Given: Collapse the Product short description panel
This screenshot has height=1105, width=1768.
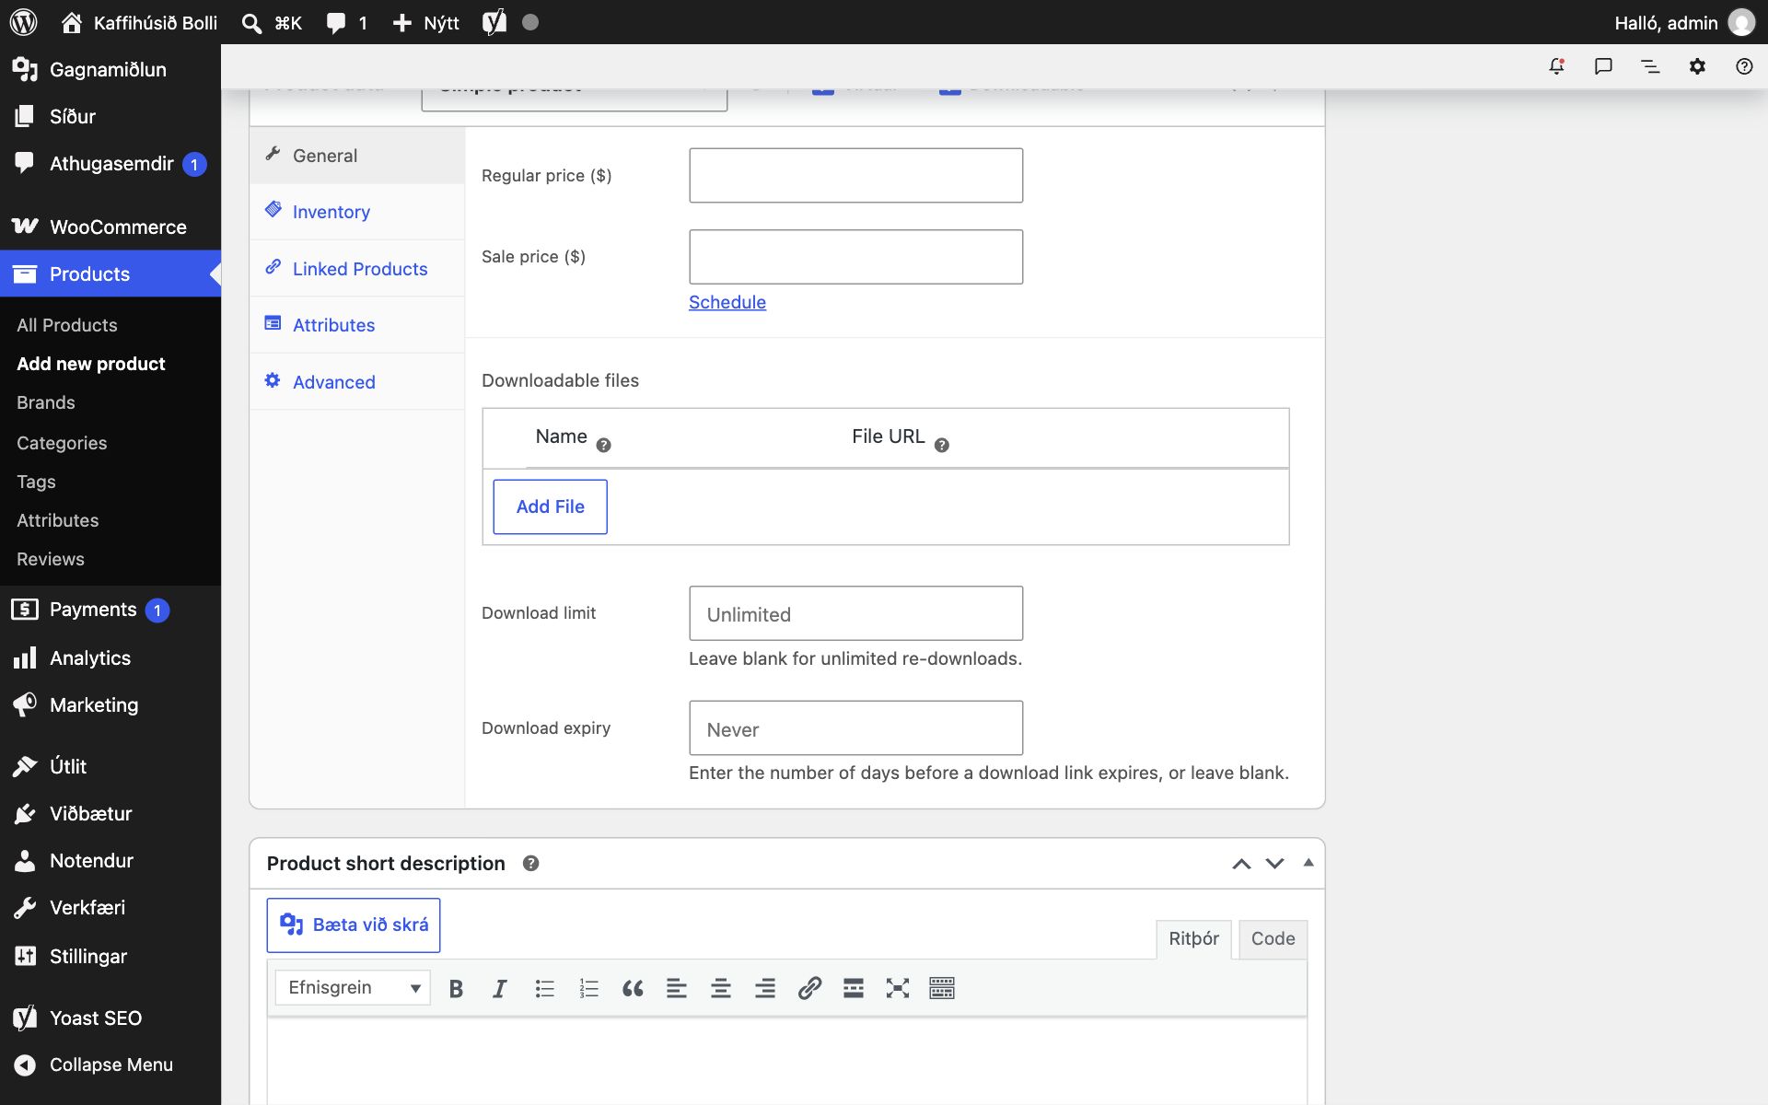Looking at the screenshot, I should click(1309, 863).
